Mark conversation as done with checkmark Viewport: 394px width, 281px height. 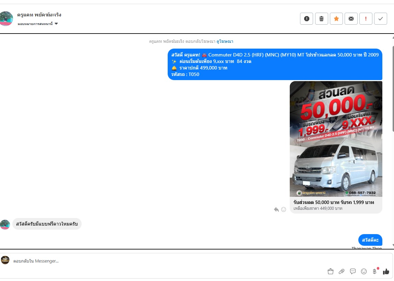tap(381, 18)
